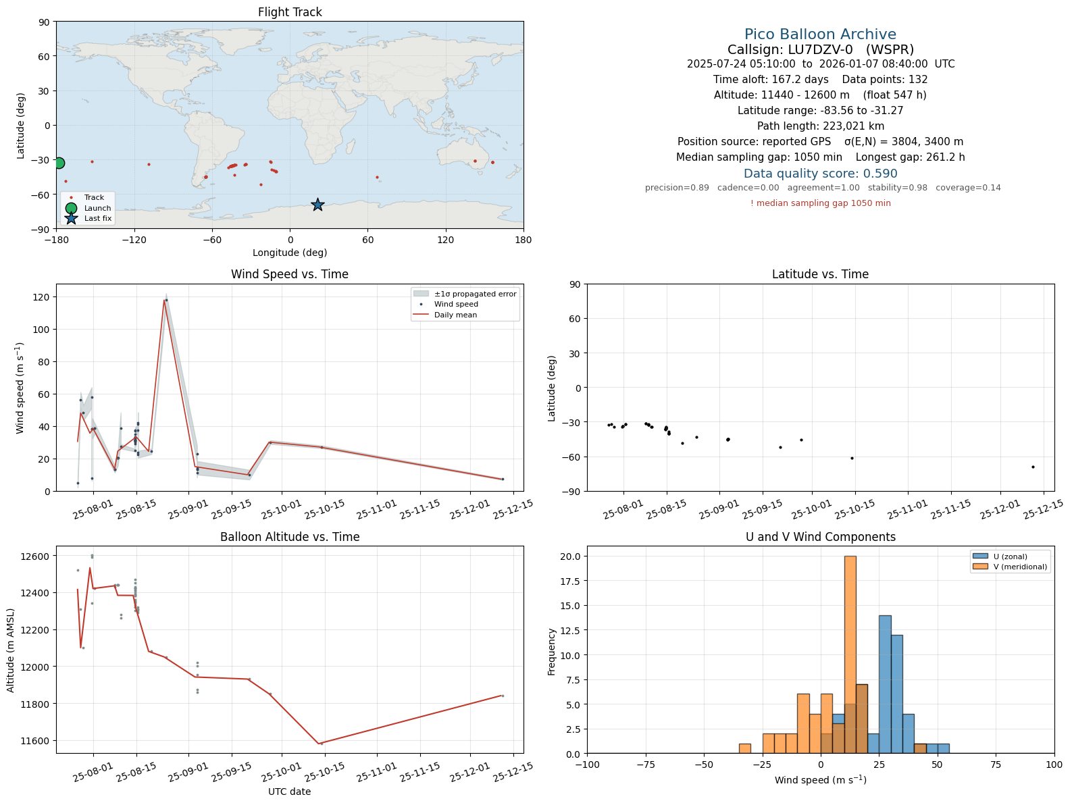Click the Frequency axis label on the histogram
This screenshot has width=1072, height=803.
pyautogui.click(x=551, y=652)
